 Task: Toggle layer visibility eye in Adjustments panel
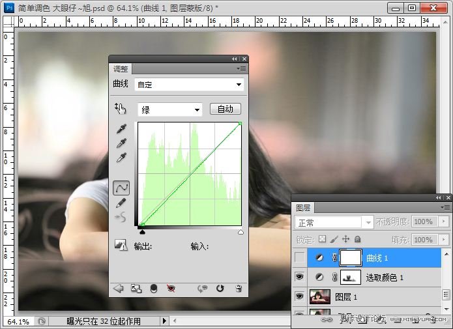tap(171, 288)
